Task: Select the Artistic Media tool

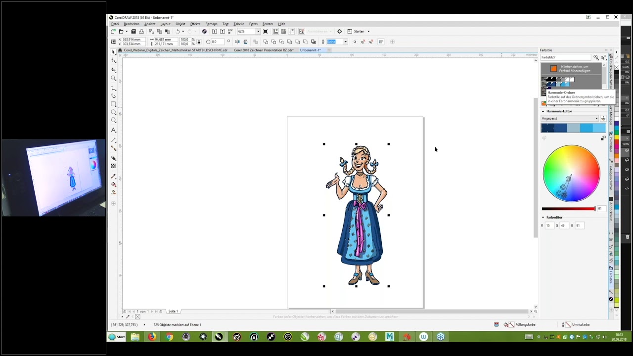Action: pos(113,96)
